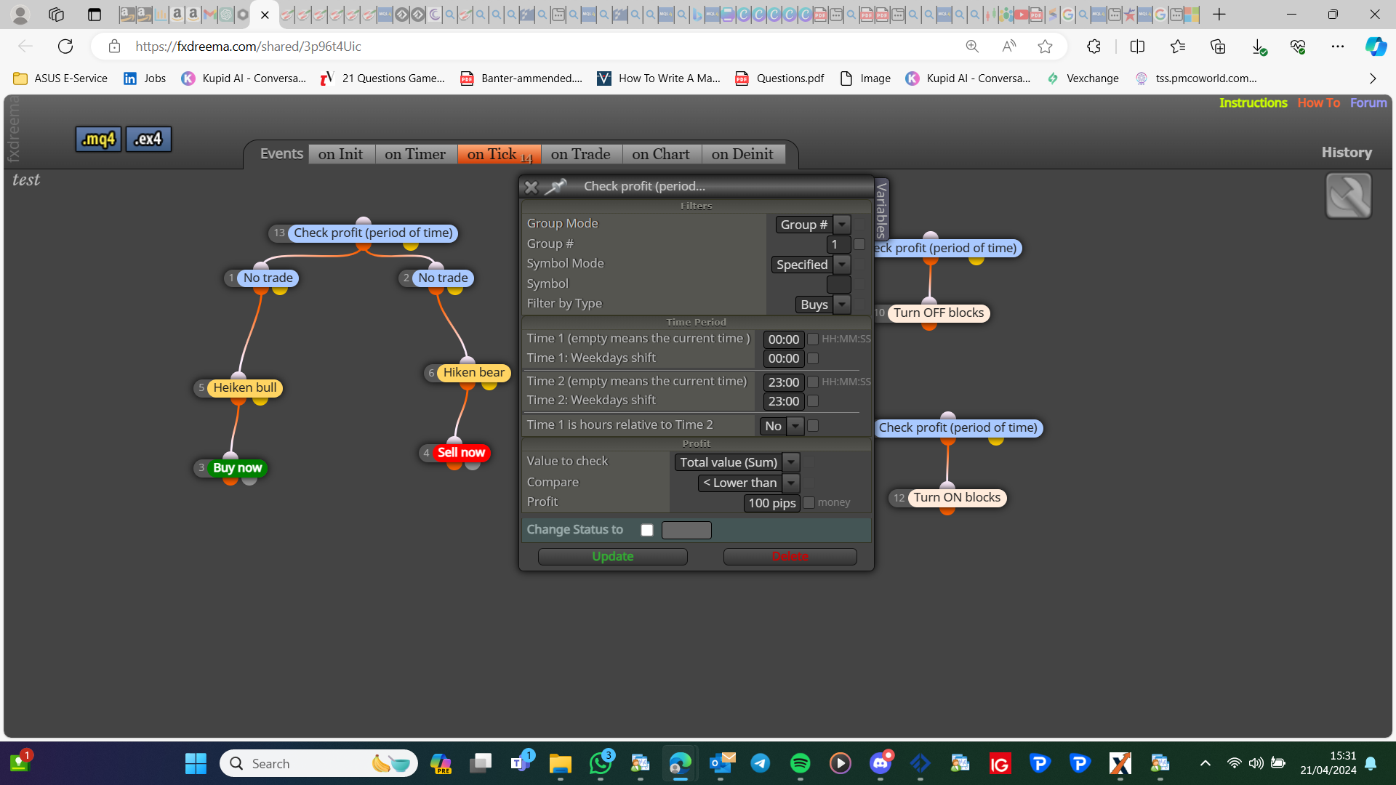The width and height of the screenshot is (1396, 785).
Task: Toggle split screen view
Action: [x=1137, y=47]
